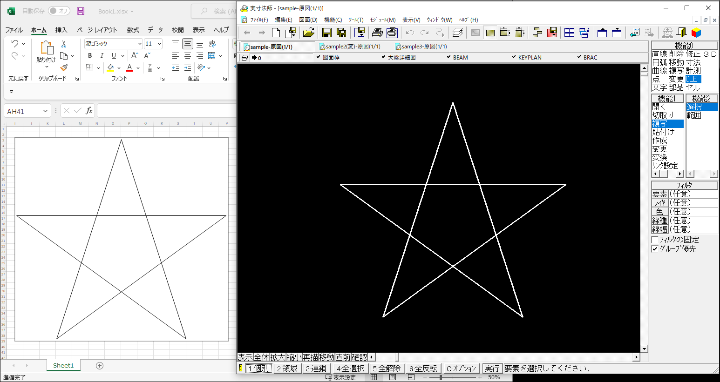Click the increase font size icon in Excel
Image resolution: width=720 pixels, height=382 pixels.
click(135, 55)
